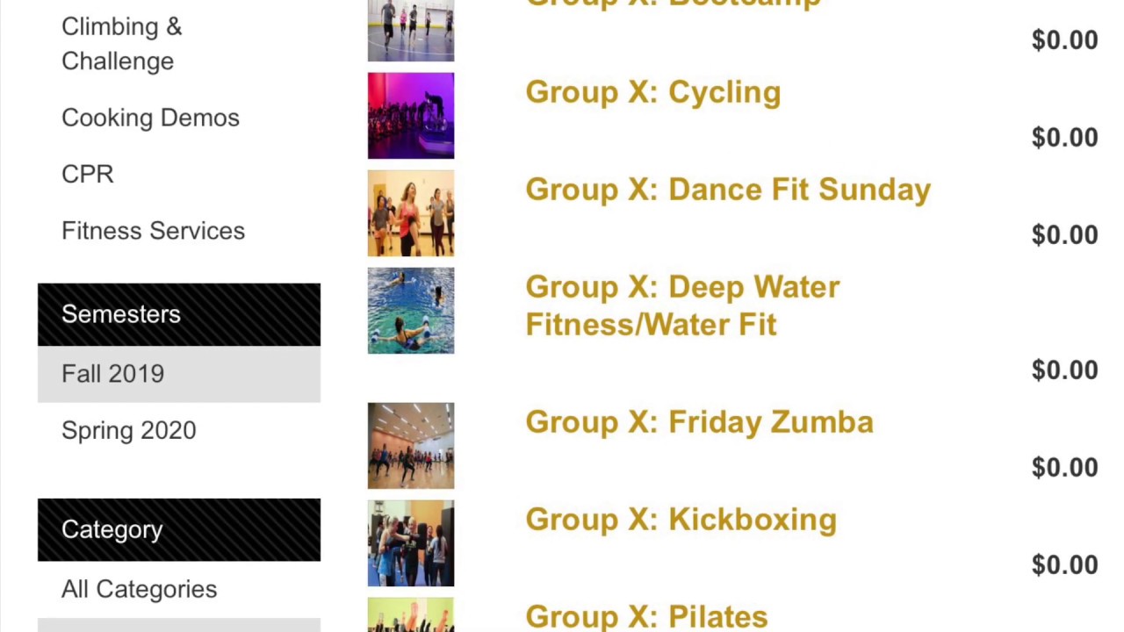Open Climbing & Challenge in the sidebar
This screenshot has width=1124, height=632.
[x=121, y=44]
